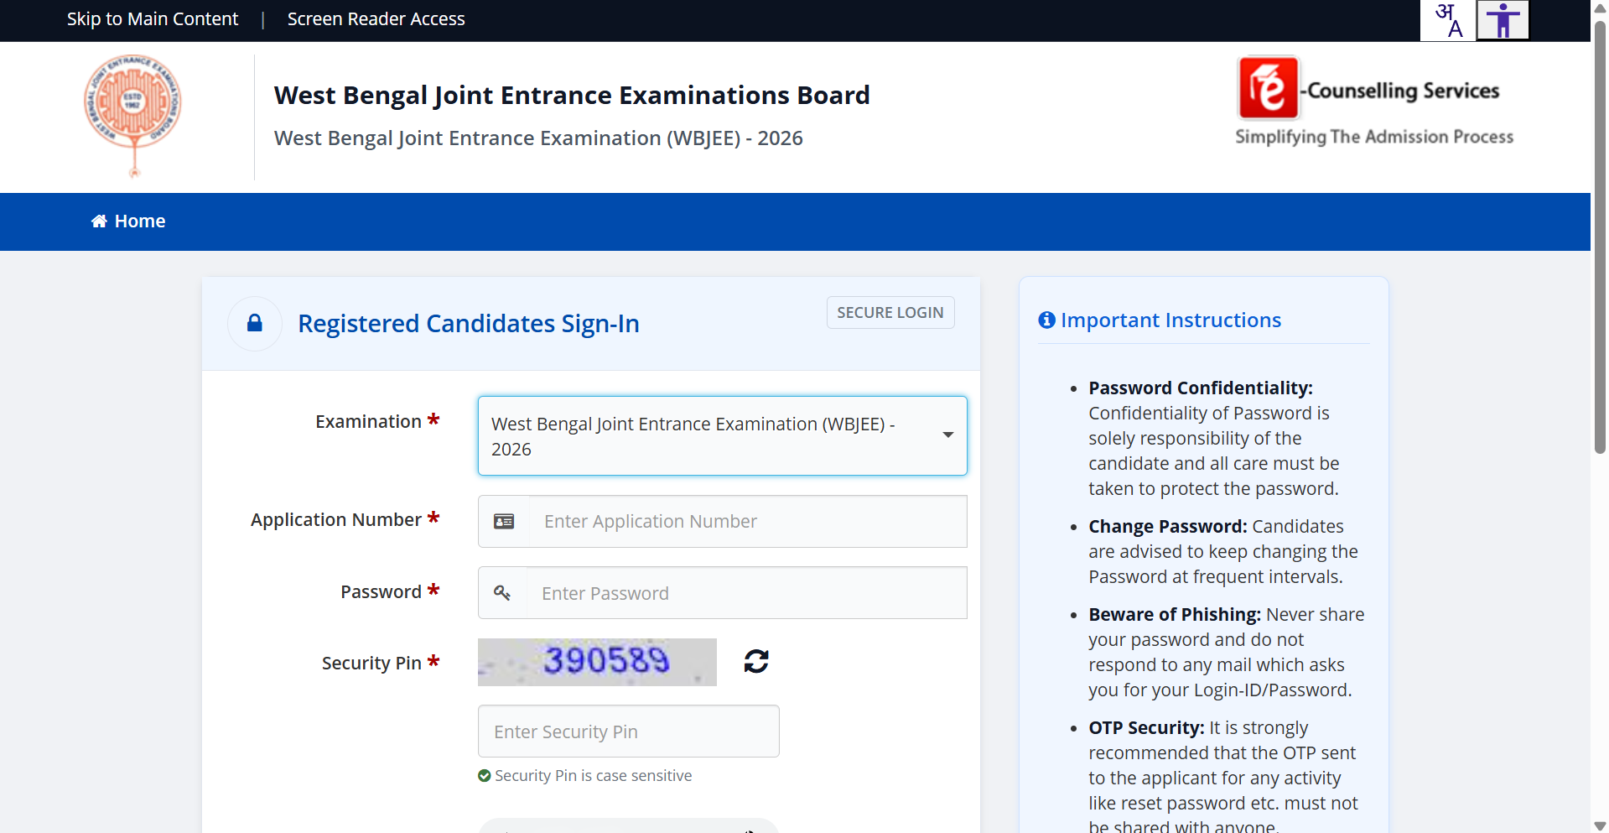Click into the Enter Security Pin field

click(628, 731)
